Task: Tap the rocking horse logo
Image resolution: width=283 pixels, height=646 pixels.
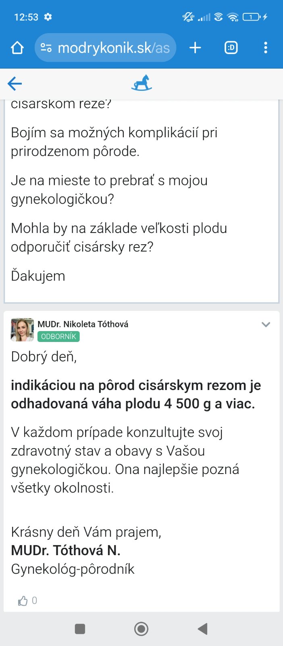Action: tap(141, 83)
